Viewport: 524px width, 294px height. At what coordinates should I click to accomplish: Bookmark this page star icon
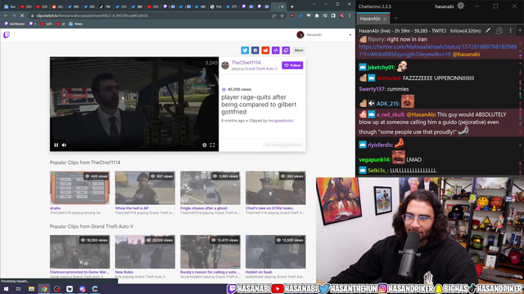tap(282, 16)
